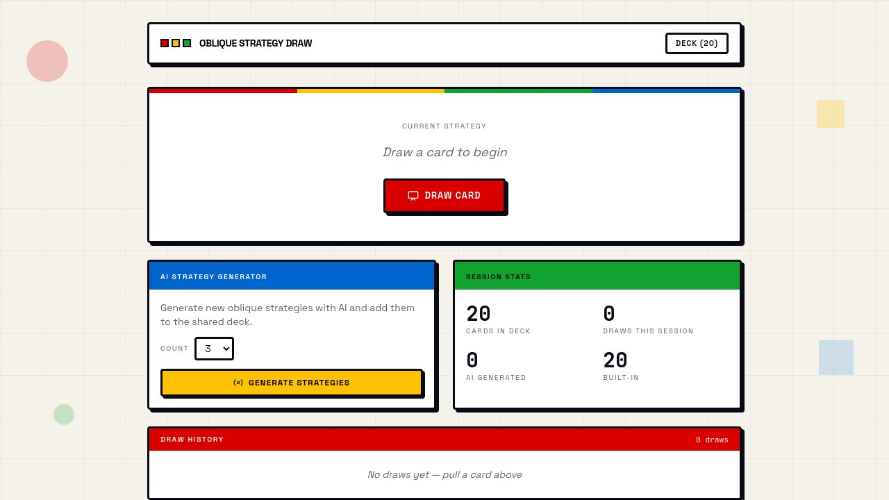Image resolution: width=889 pixels, height=500 pixels.
Task: Click the Session Stats header
Action: (499, 276)
